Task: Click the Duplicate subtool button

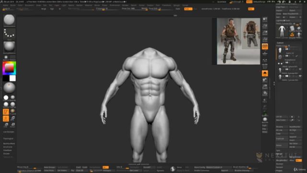Action: 282,138
